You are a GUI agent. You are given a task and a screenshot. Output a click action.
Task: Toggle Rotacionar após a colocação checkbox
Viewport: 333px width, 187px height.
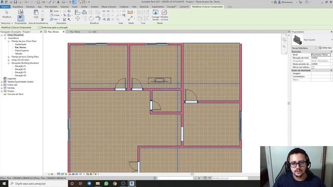point(40,28)
